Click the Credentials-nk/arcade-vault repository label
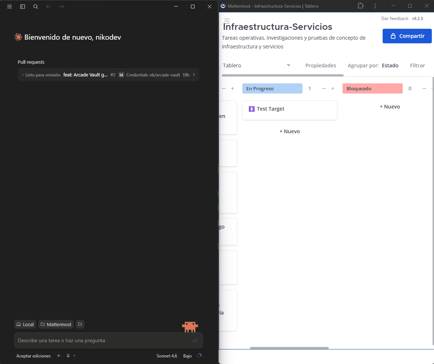 [x=153, y=75]
